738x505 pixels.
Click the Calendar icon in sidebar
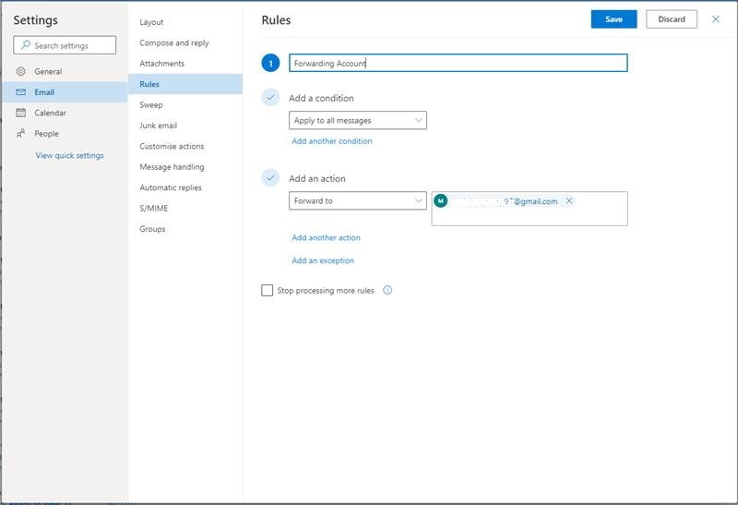pyautogui.click(x=20, y=113)
